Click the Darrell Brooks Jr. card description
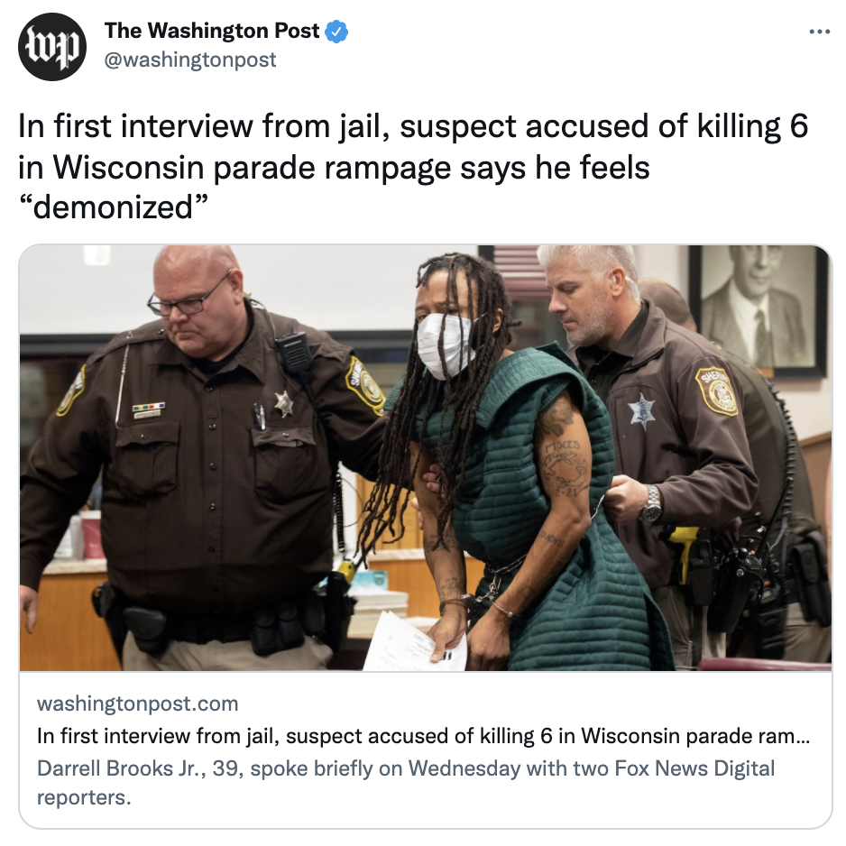This screenshot has width=846, height=846. [406, 783]
